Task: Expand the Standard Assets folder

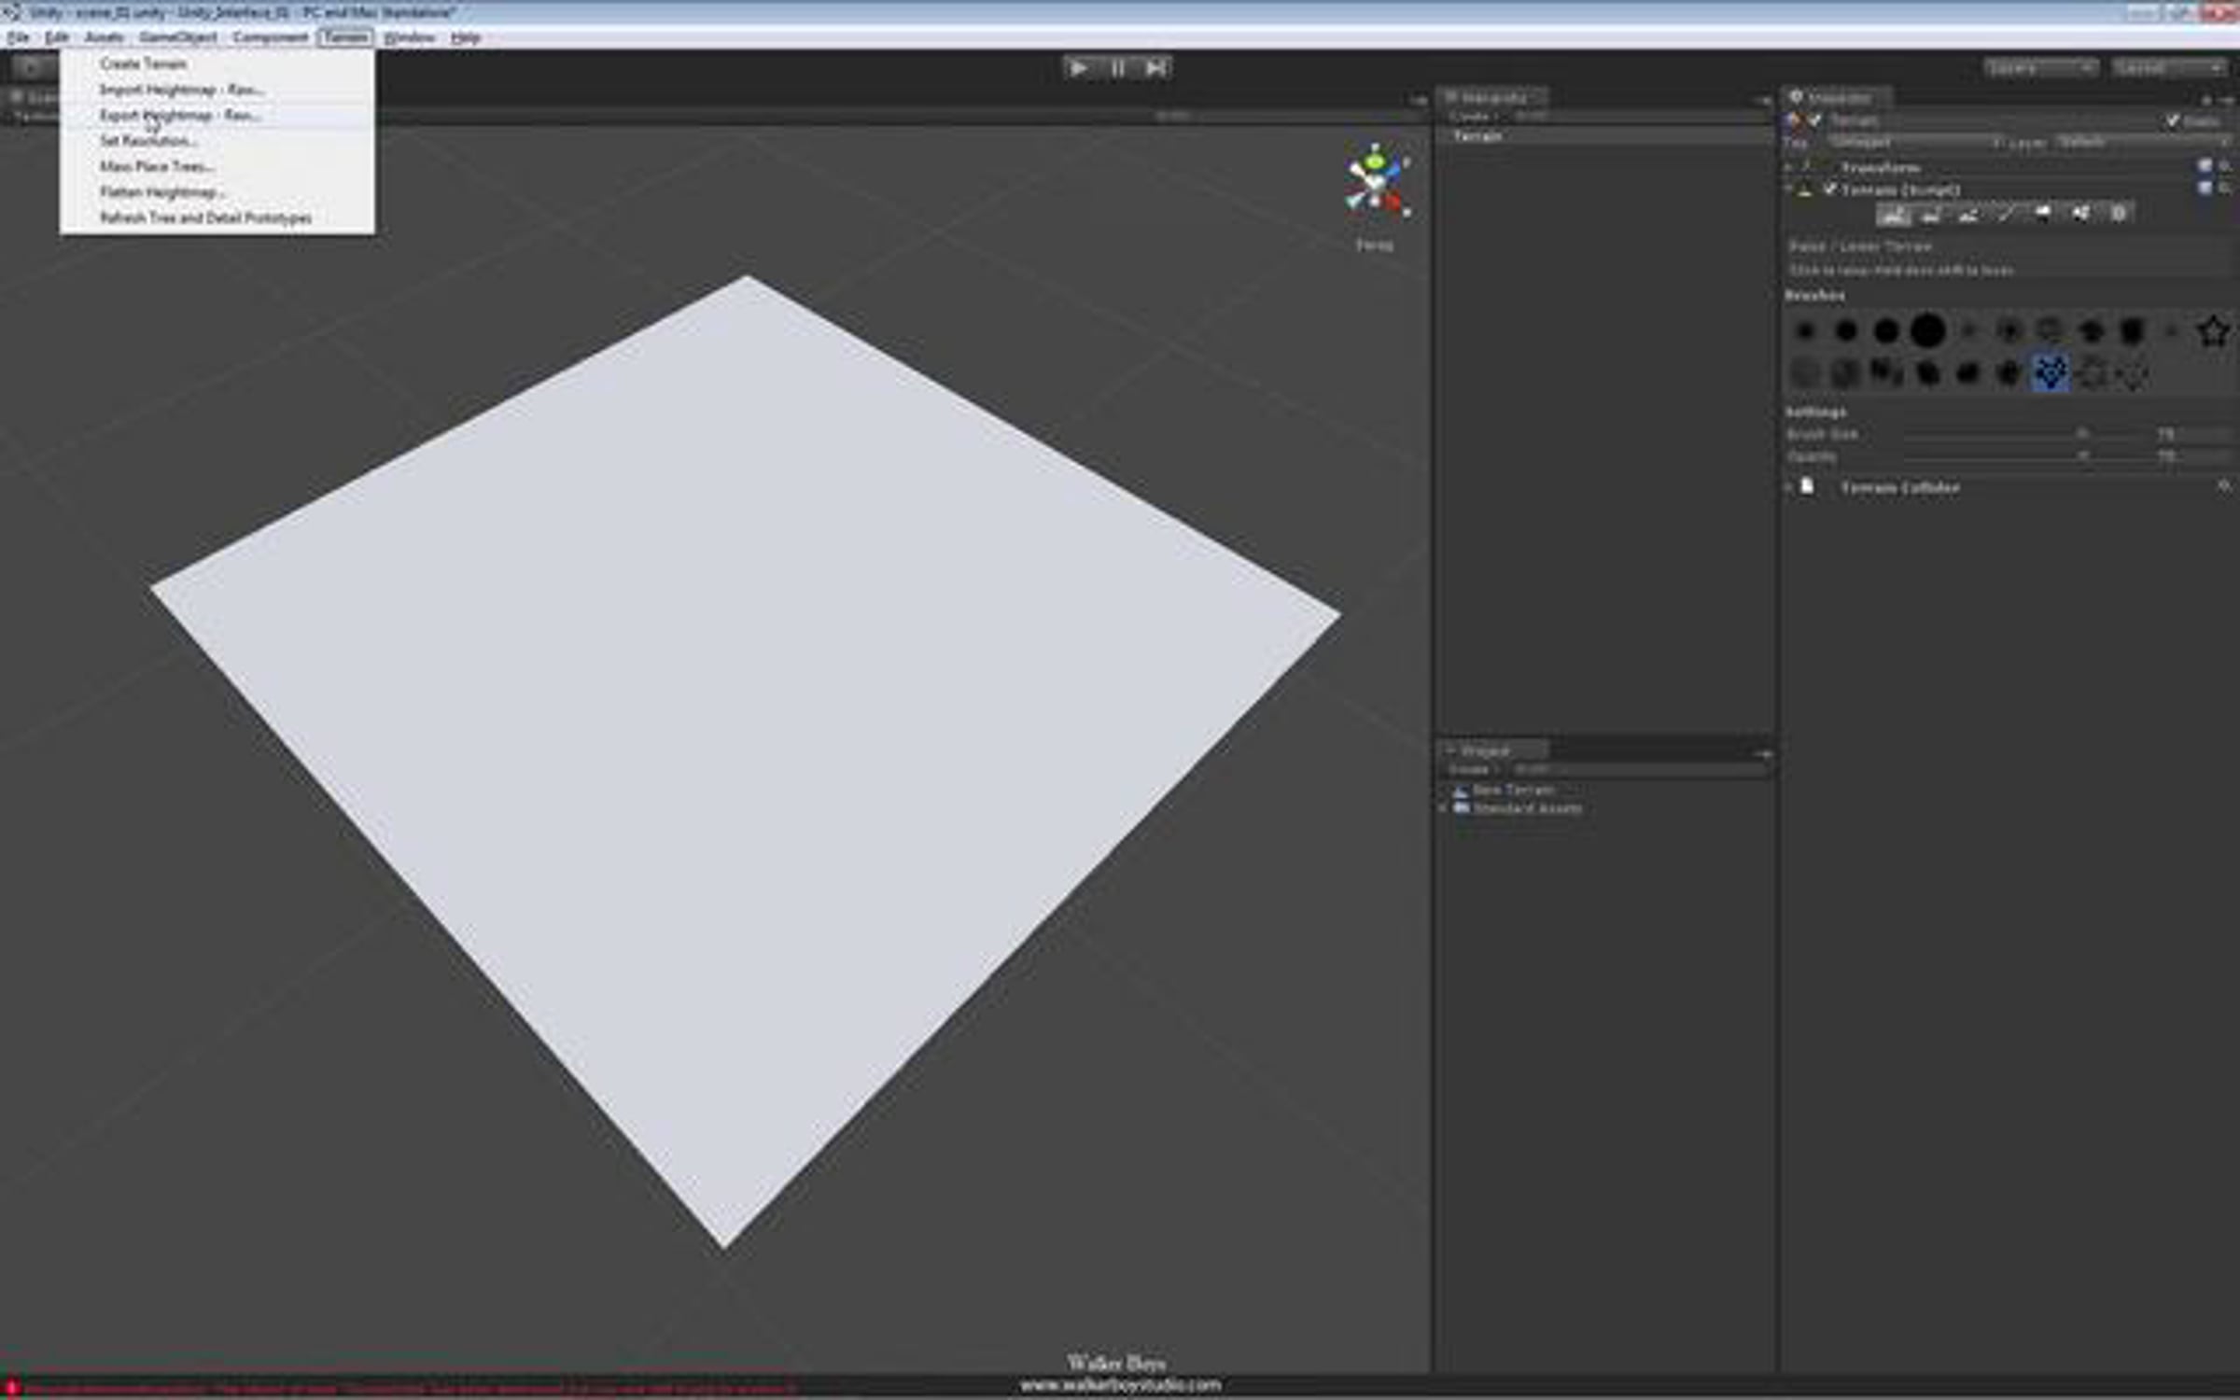Action: pos(1443,808)
